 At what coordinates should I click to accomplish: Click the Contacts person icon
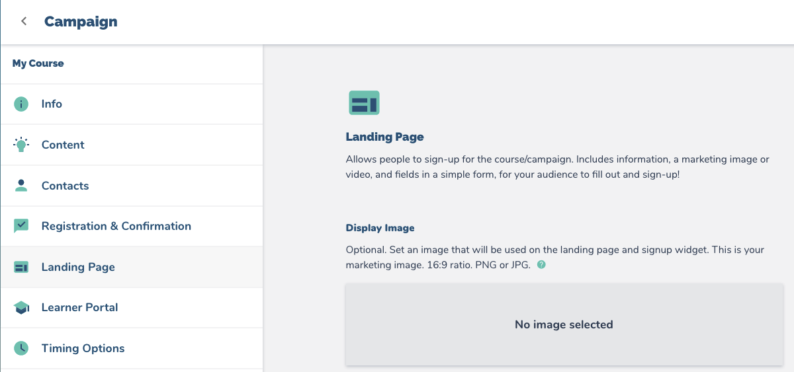coord(21,186)
